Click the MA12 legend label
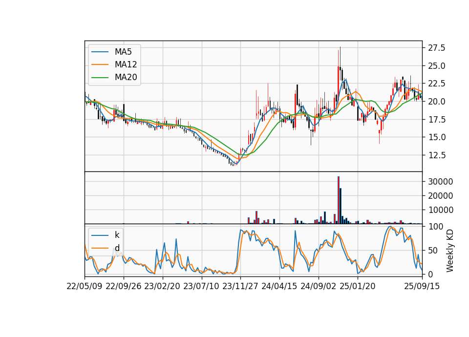Image resolution: width=469 pixels, height=337 pixels. pos(126,64)
